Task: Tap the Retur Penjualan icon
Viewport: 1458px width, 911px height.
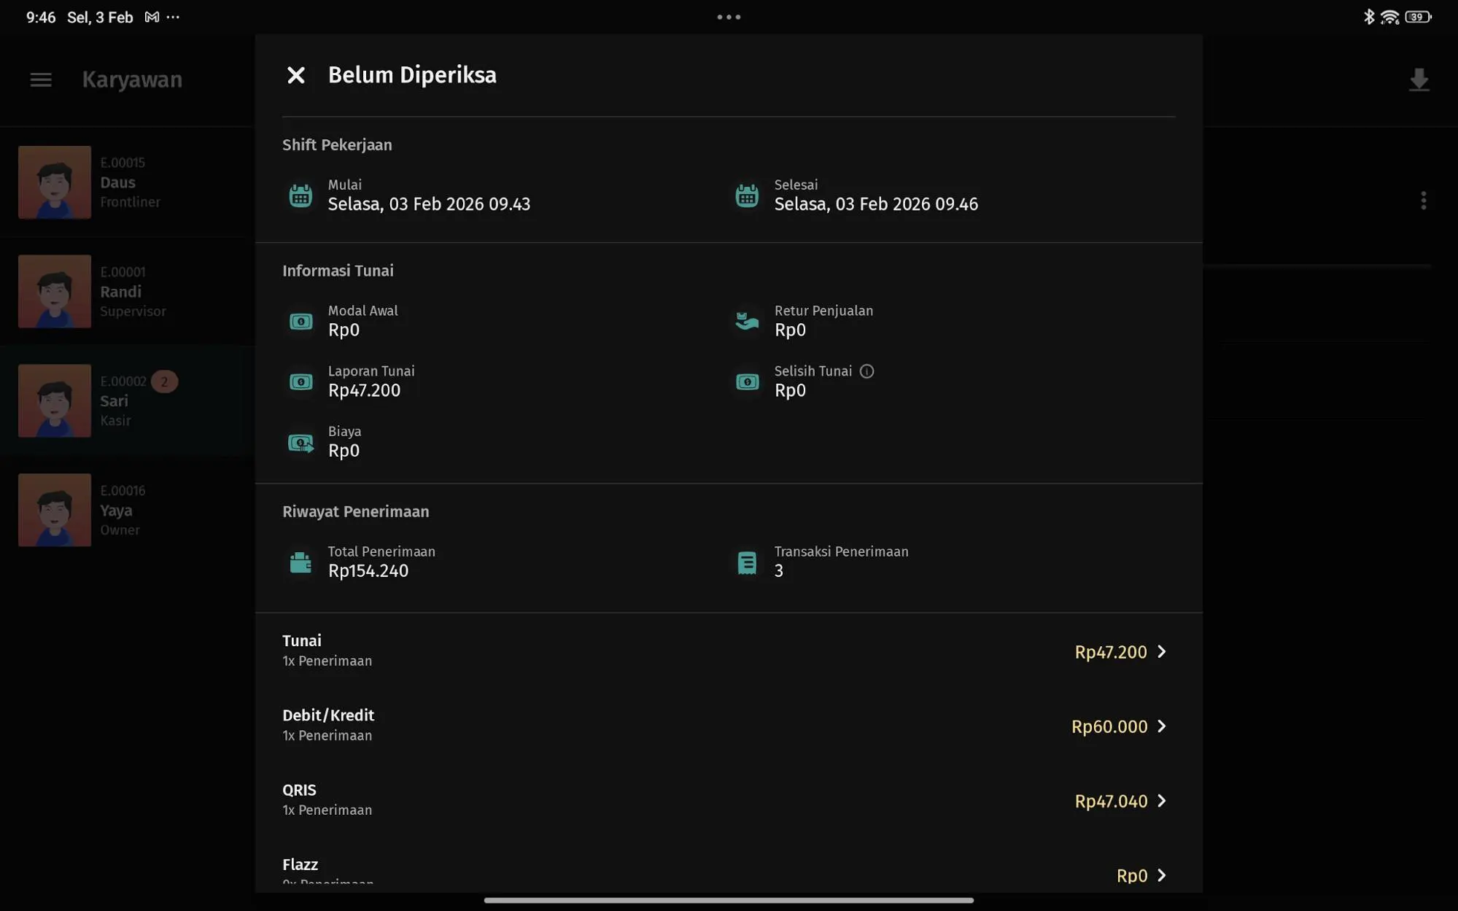Action: (747, 321)
